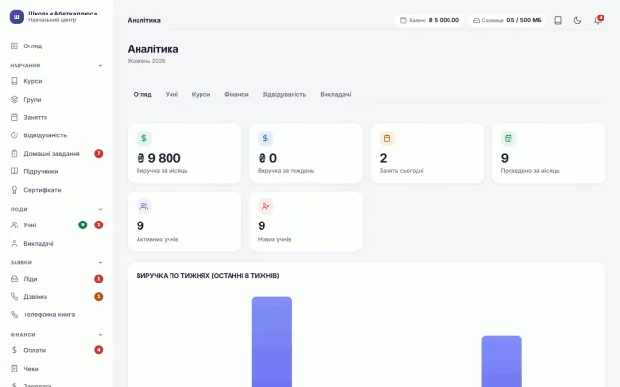This screenshot has height=387, width=620.
Task: Open Заняття in the sidebar
Action: coord(56,117)
